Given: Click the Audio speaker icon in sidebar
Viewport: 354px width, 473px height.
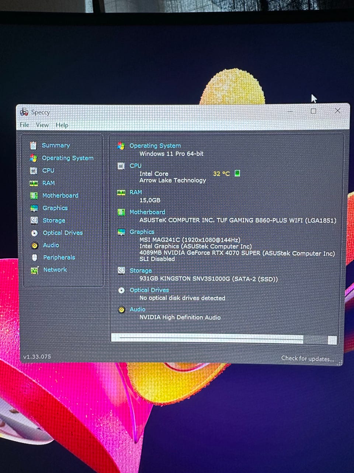Looking at the screenshot, I should pos(35,245).
